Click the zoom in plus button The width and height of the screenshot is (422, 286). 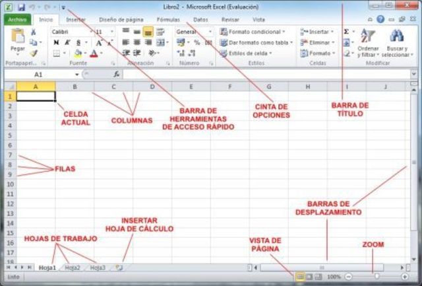click(x=404, y=277)
